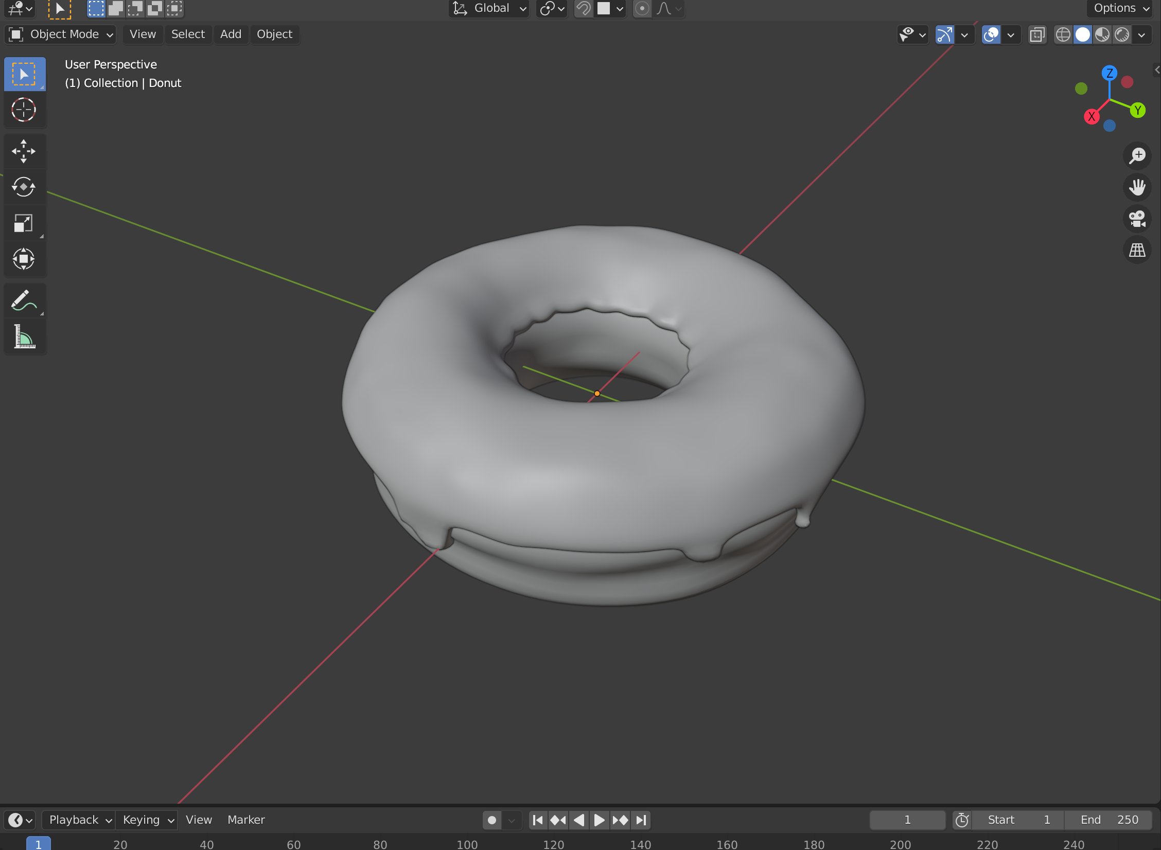1161x850 pixels.
Task: Activate the Rotate tool
Action: click(24, 187)
